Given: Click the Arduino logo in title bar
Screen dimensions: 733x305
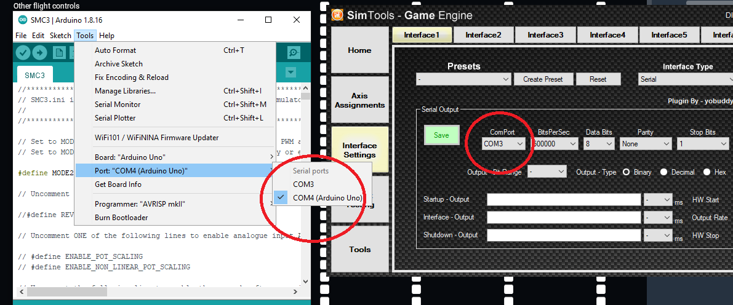Looking at the screenshot, I should pyautogui.click(x=22, y=20).
